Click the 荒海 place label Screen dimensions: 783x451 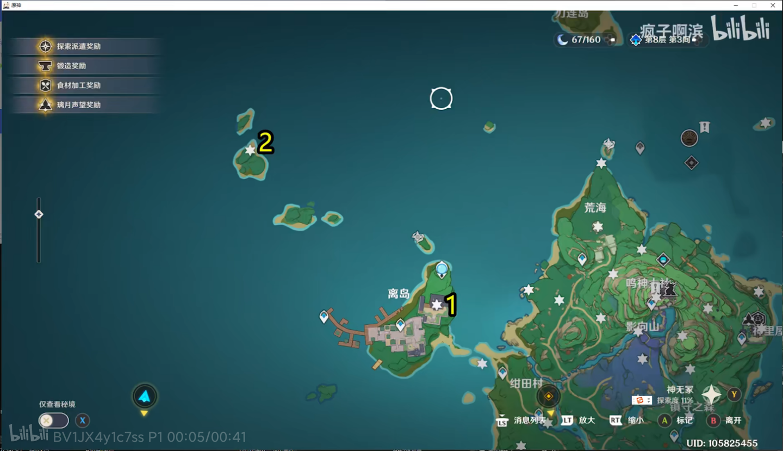(595, 207)
